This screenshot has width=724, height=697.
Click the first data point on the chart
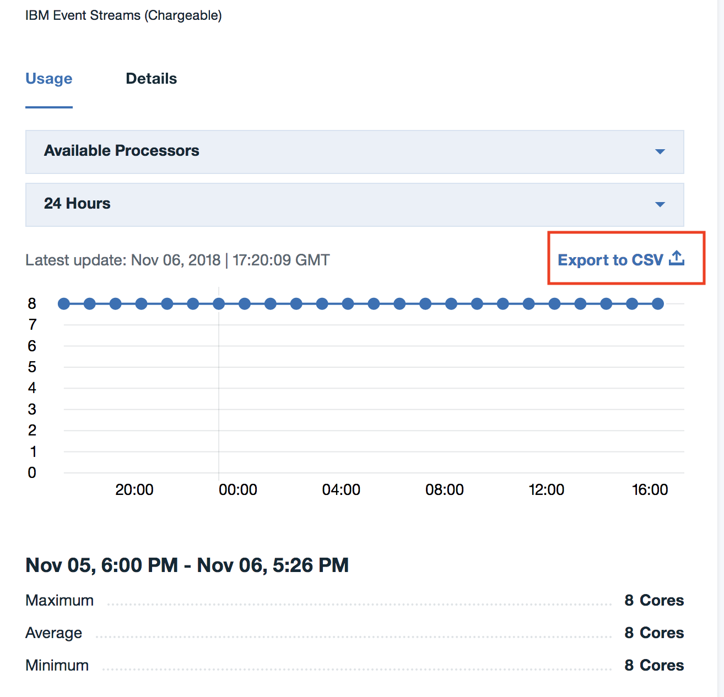coord(64,303)
